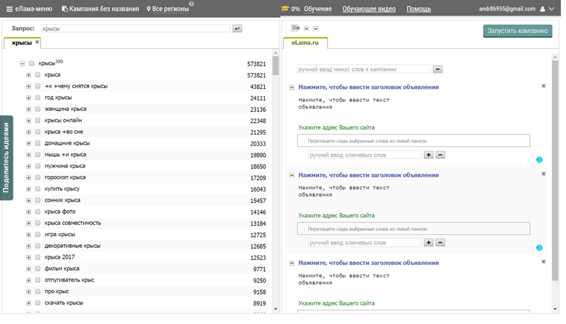Screen dimensions: 566x324
Task: Open the eLama-меню hamburger icon
Action: click(x=9, y=9)
